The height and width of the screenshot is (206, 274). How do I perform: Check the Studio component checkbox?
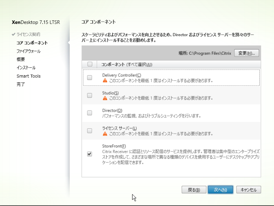(x=90, y=95)
